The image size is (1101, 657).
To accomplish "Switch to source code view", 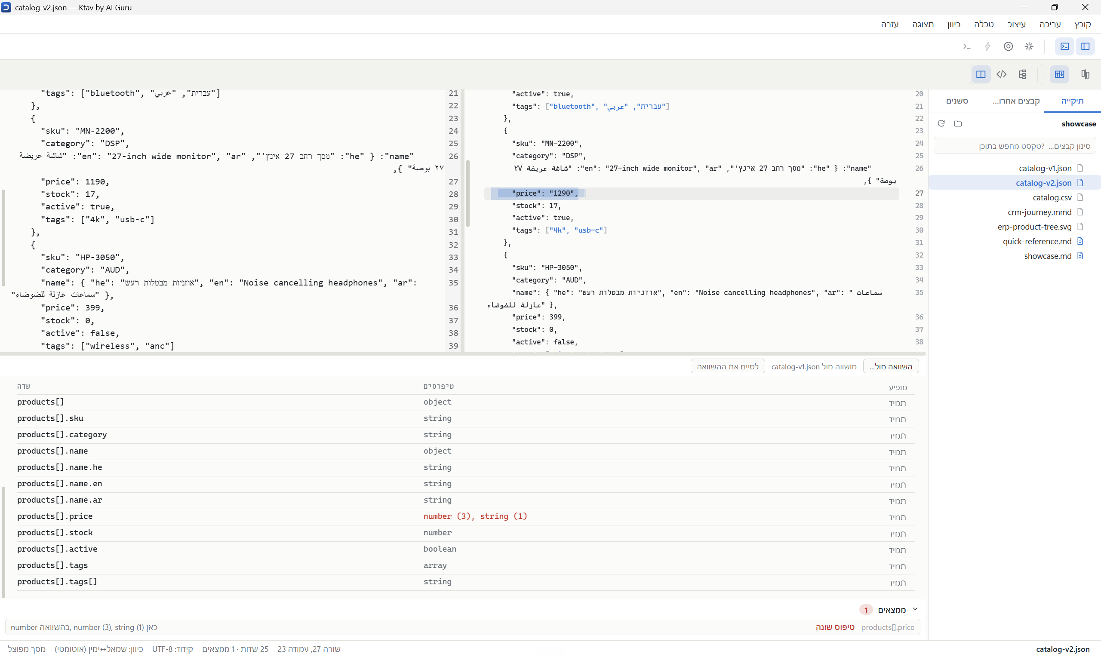I will tap(1001, 74).
